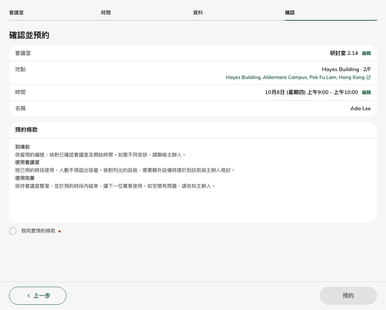Click the 地點 row label
The image size is (386, 310).
pos(20,69)
